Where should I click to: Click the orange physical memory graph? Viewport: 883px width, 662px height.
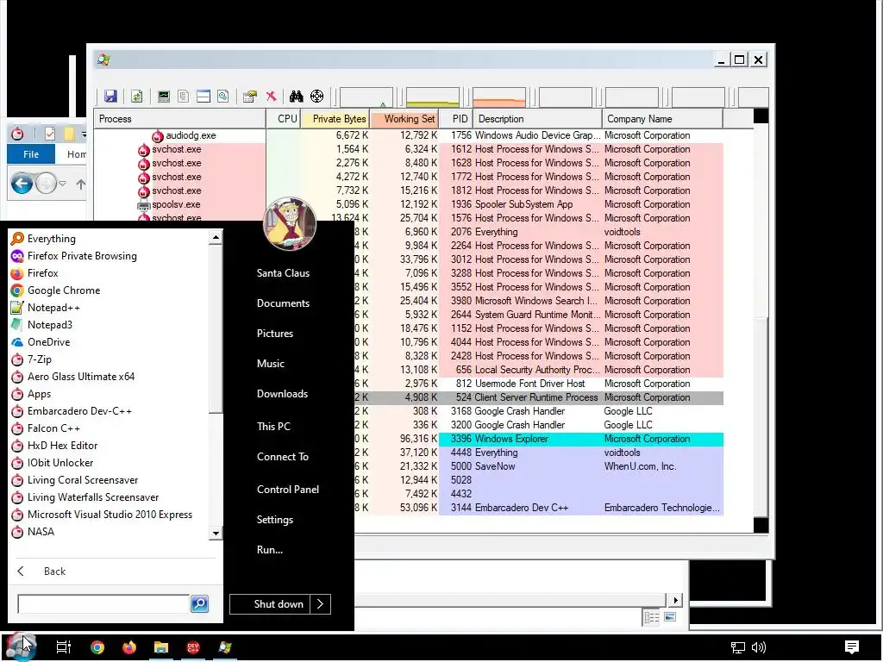[x=499, y=97]
